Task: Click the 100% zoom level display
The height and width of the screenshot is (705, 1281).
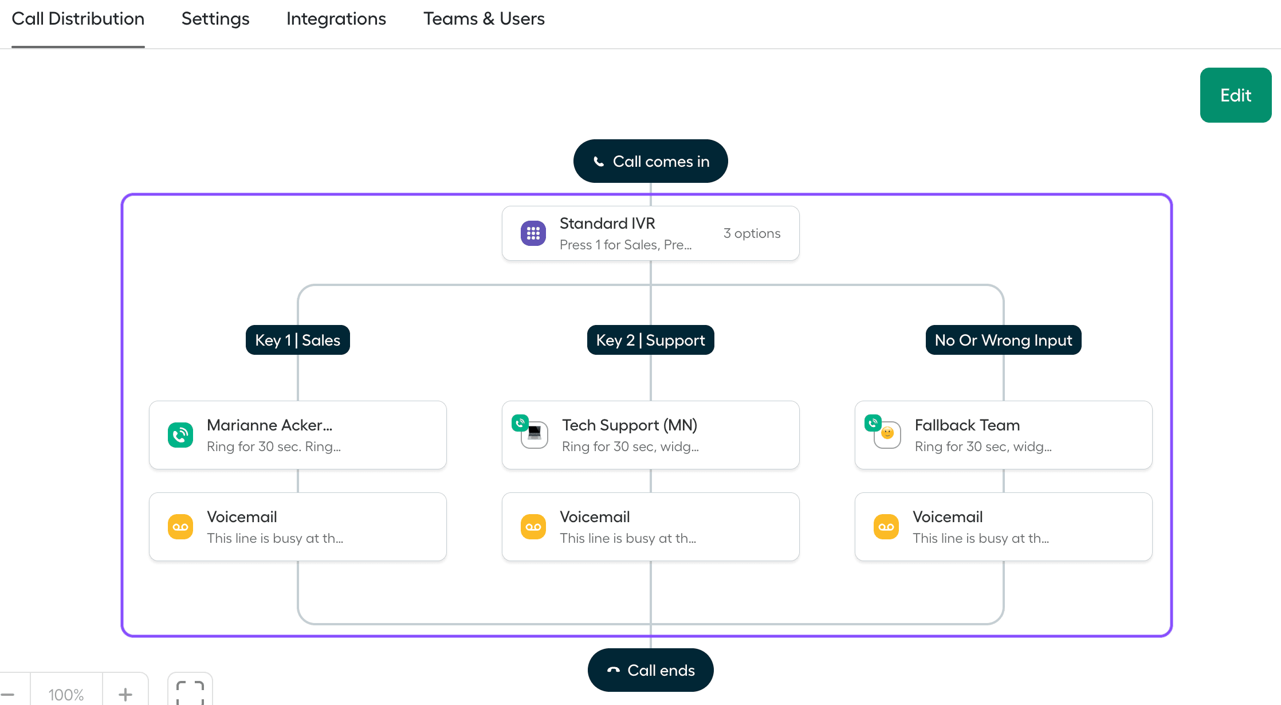Action: tap(66, 694)
